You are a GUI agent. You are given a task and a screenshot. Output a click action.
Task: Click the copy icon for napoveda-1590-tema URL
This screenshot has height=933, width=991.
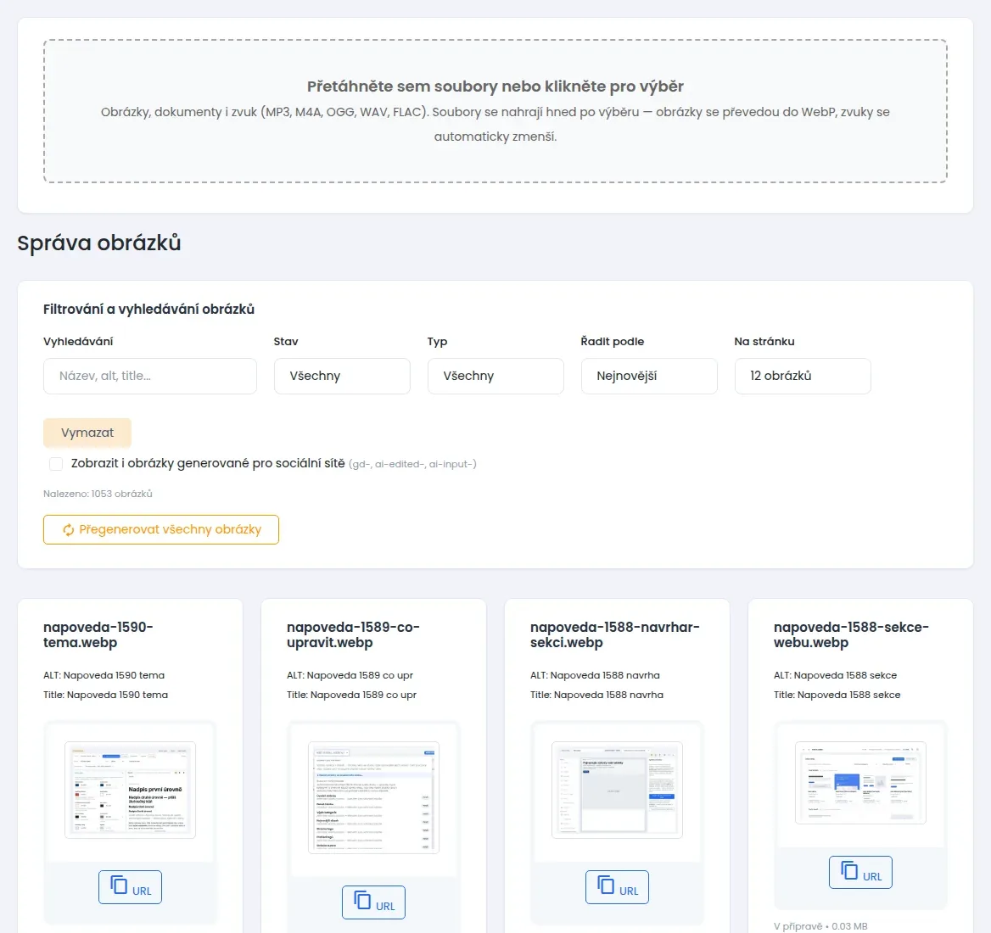click(x=119, y=885)
